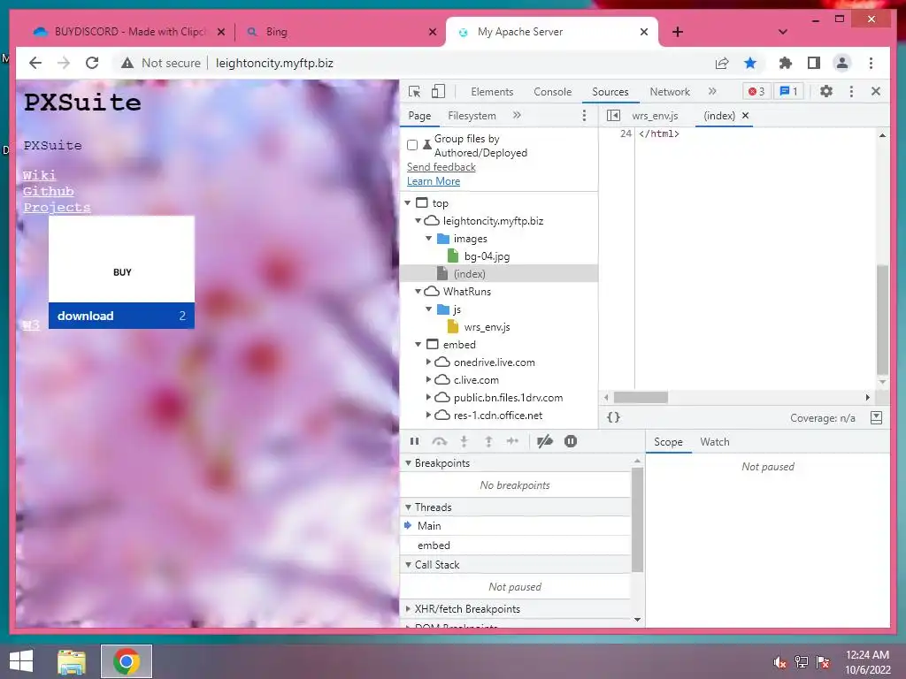This screenshot has height=679, width=906.
Task: Collapse the WhatRuns tree node
Action: (x=418, y=292)
